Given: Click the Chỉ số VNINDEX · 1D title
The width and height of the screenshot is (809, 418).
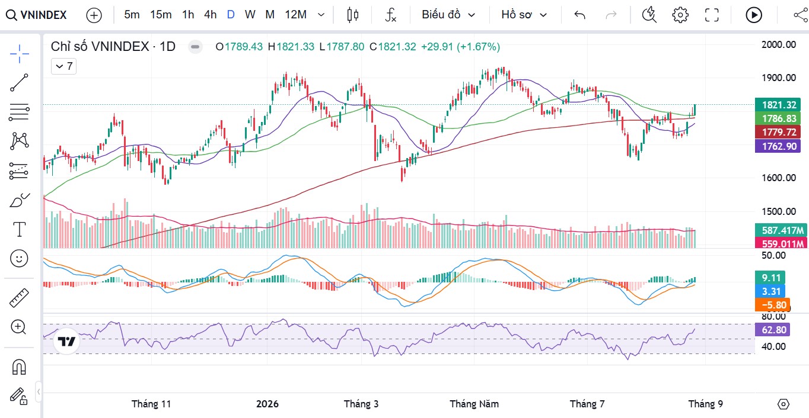Looking at the screenshot, I should click(x=113, y=46).
